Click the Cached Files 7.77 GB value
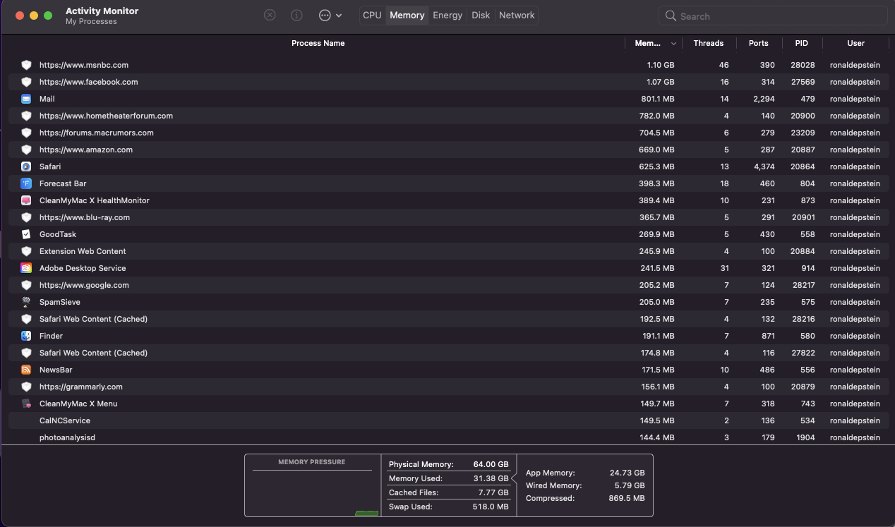 click(494, 492)
